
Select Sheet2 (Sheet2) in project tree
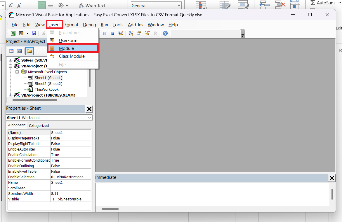pos(48,84)
